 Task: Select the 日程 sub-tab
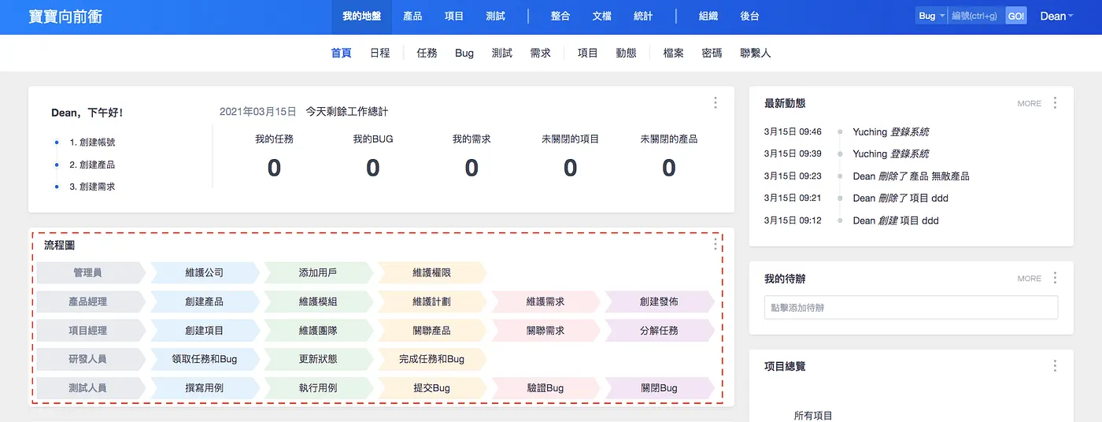click(x=380, y=53)
